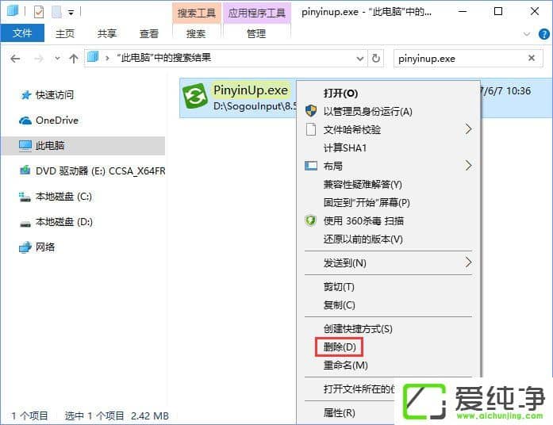The width and height of the screenshot is (553, 425).
Task: Click the shield icon beside Run as administrator
Action: [x=311, y=111]
